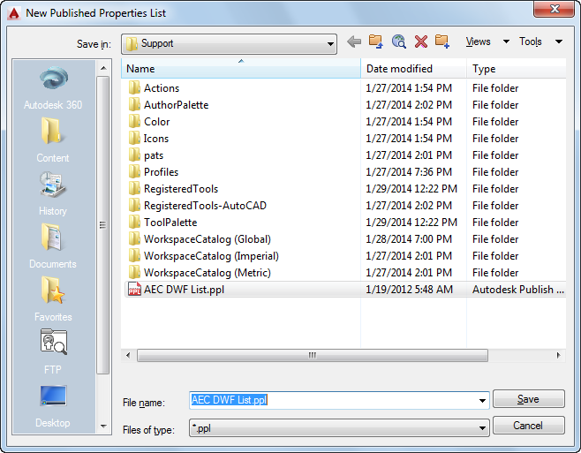Close the New Published Properties List dialog
The width and height of the screenshot is (581, 453).
(554, 9)
